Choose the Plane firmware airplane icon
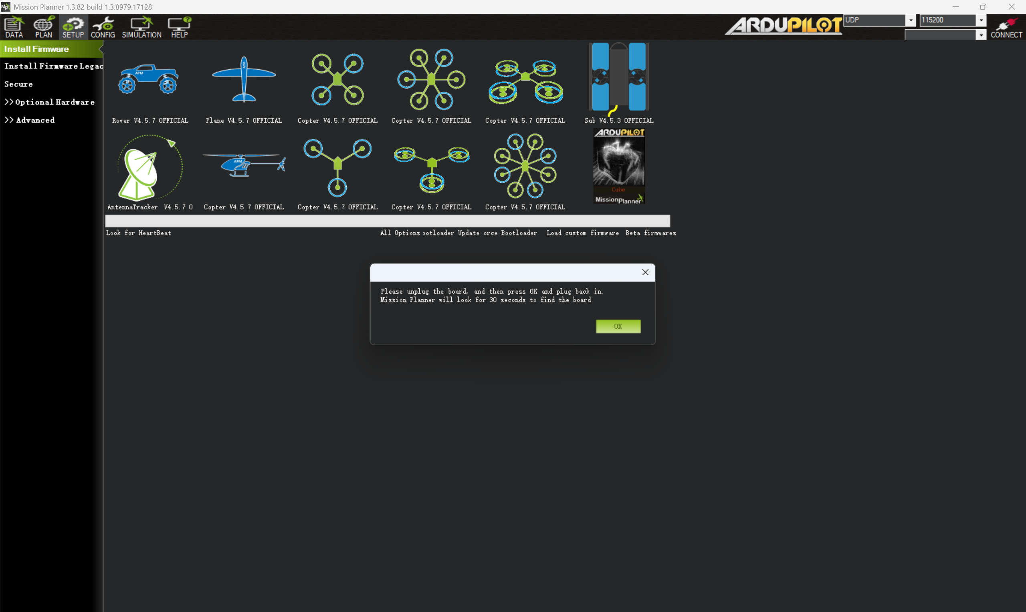 click(x=243, y=79)
